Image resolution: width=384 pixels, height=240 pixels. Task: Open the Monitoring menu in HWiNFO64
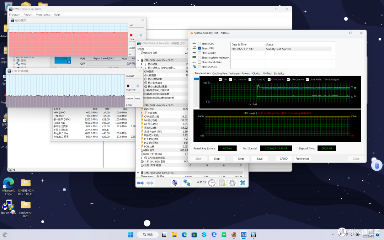coord(43,15)
